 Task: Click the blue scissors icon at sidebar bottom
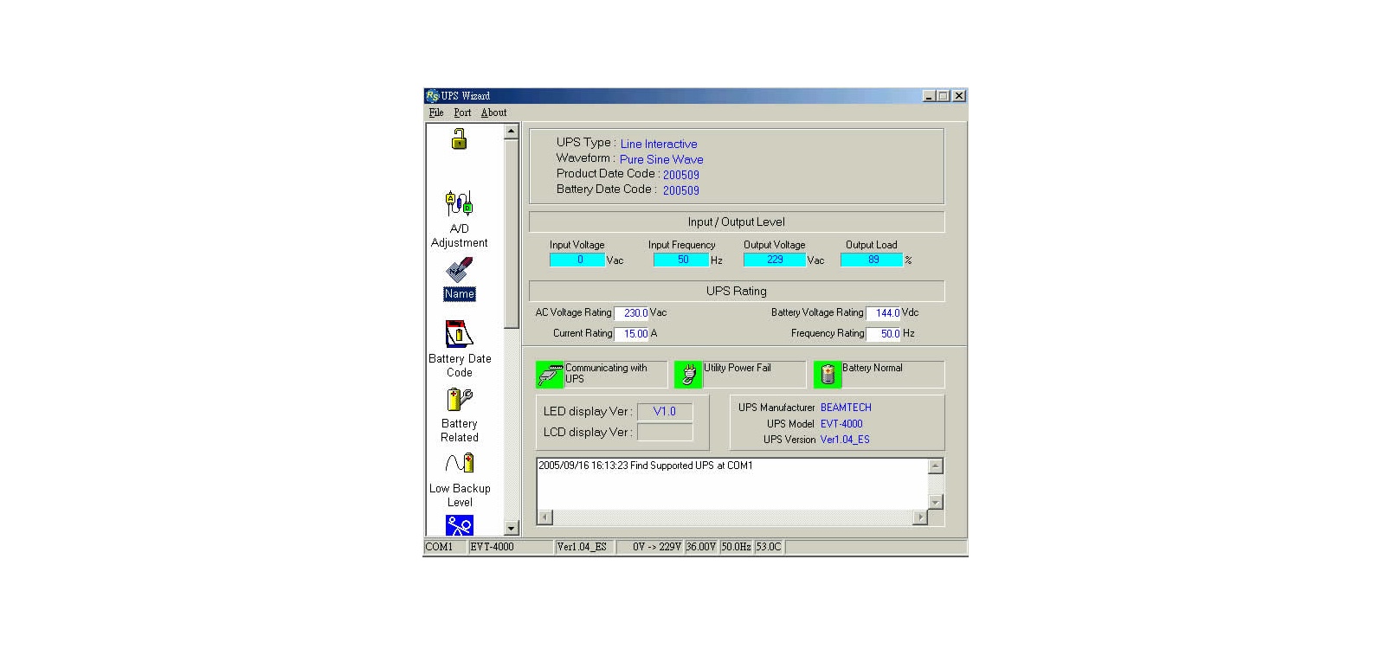[459, 525]
